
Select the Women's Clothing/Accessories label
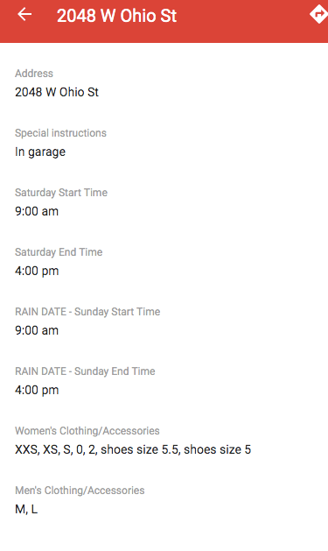point(87,431)
